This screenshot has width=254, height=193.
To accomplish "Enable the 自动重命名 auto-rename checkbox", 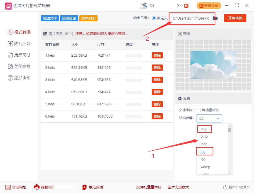I will (198, 110).
